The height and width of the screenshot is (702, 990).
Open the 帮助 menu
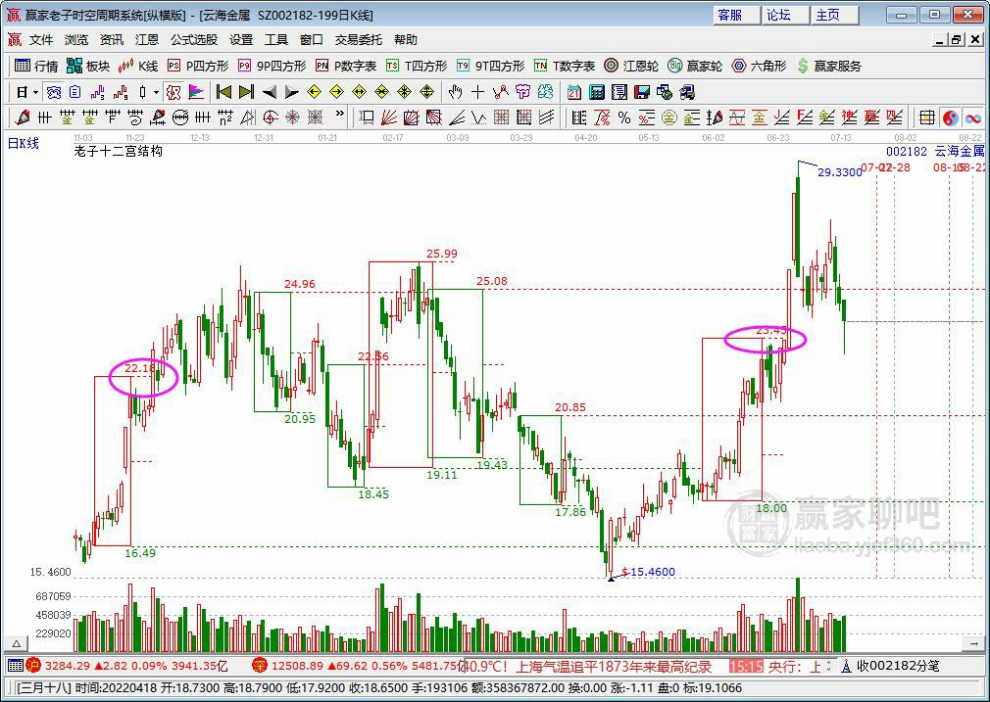pos(406,40)
